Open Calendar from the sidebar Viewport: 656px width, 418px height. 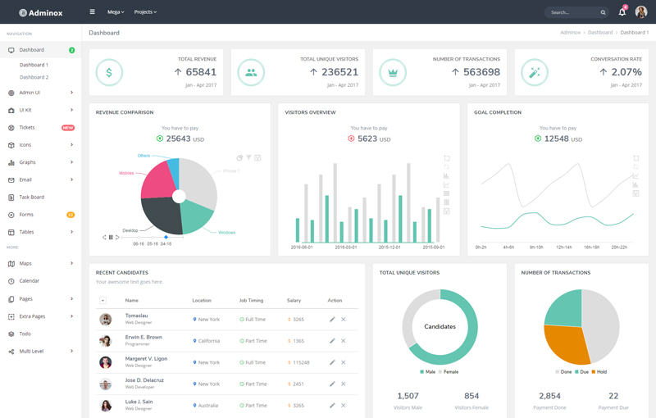(x=30, y=281)
